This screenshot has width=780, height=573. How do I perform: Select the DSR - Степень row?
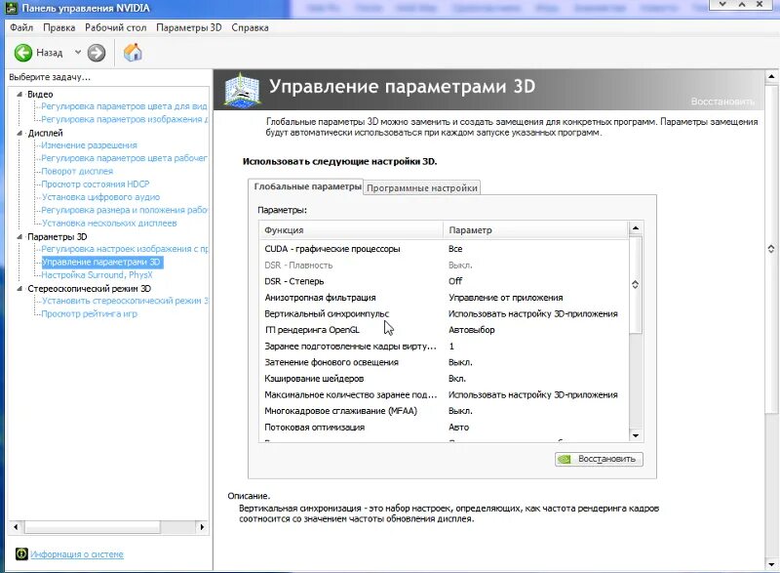[x=444, y=281]
